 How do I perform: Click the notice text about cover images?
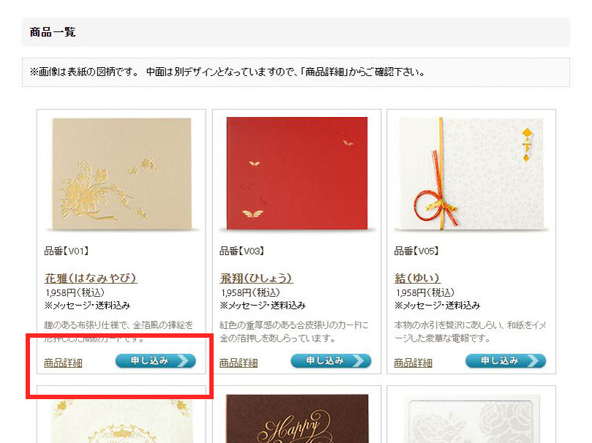[228, 72]
